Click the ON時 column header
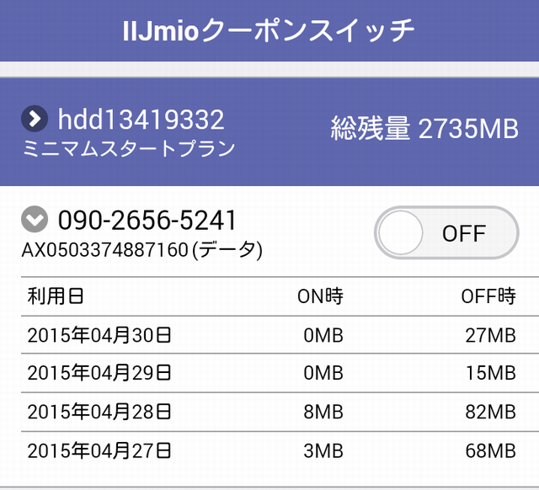This screenshot has width=539, height=490. point(320,296)
